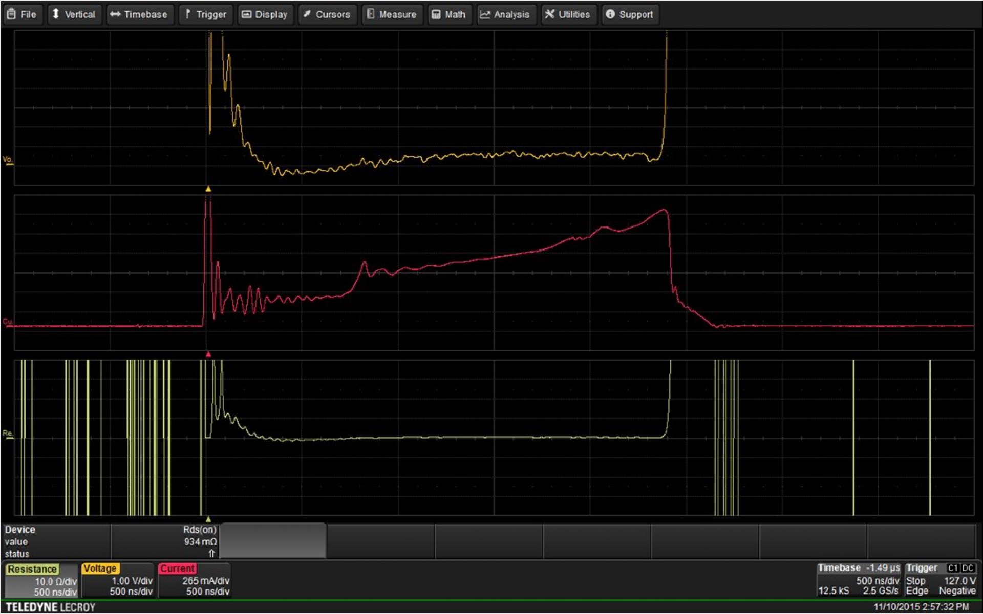This screenshot has width=983, height=614.
Task: Select the Current channel descriptor box
Action: 194,580
